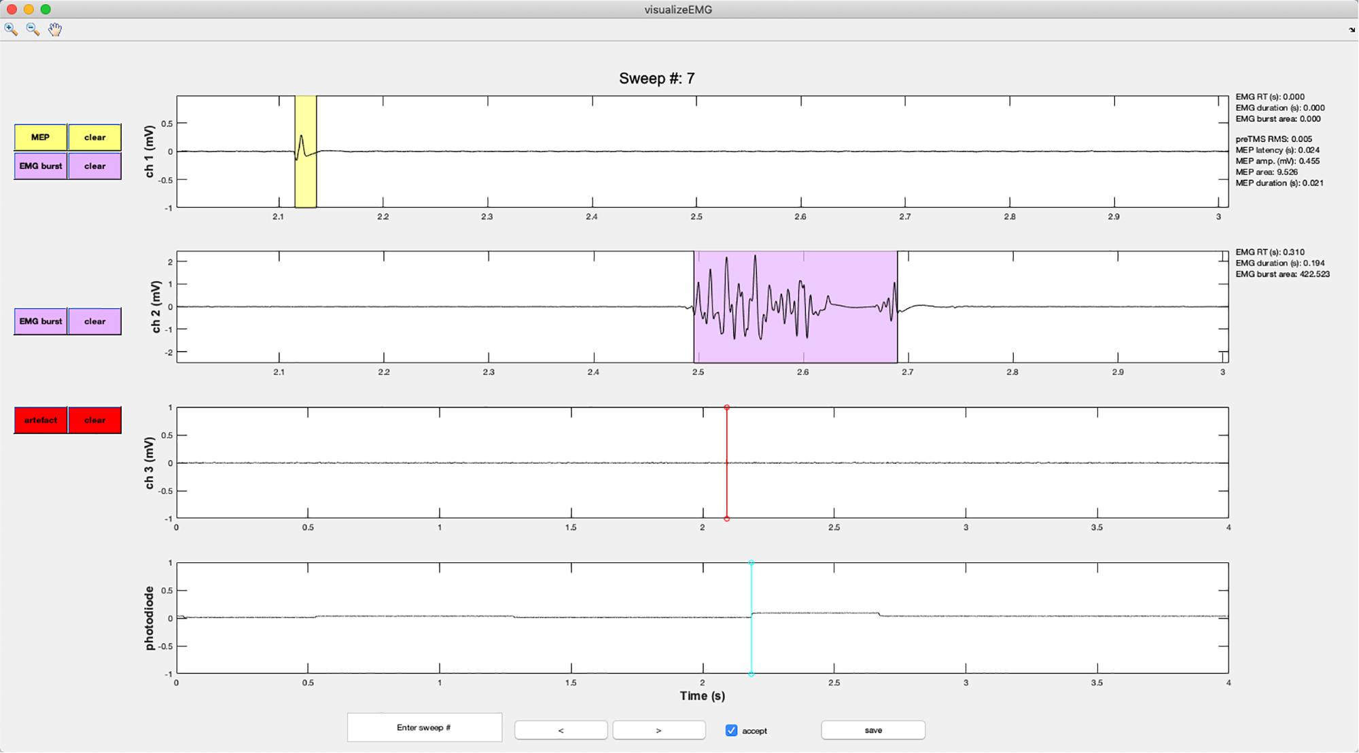This screenshot has width=1359, height=753.
Task: Click the cyan photodiode onset marker line
Action: pos(752,619)
